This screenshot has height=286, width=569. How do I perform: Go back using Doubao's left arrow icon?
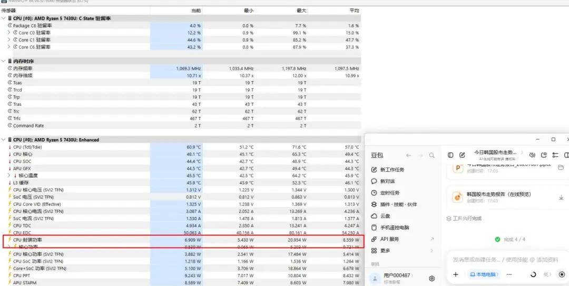[x=409, y=155]
